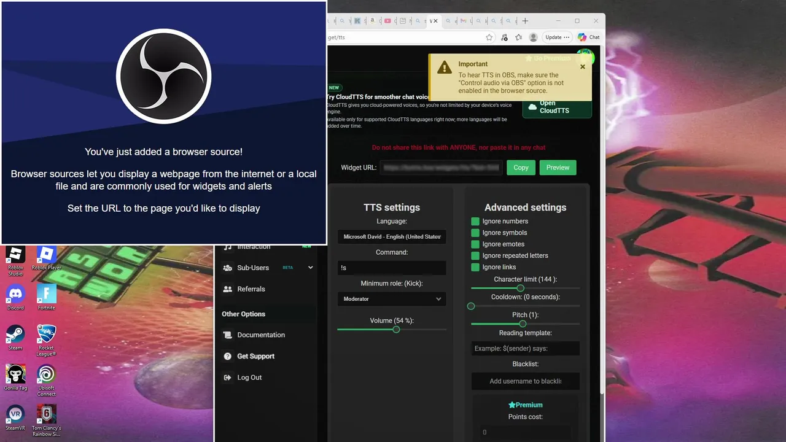The image size is (786, 442).
Task: Click the Log Out sidebar icon
Action: pos(228,378)
